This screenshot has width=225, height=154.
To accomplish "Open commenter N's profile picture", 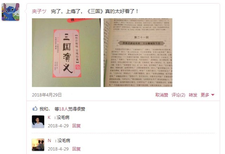I will (x=38, y=145).
